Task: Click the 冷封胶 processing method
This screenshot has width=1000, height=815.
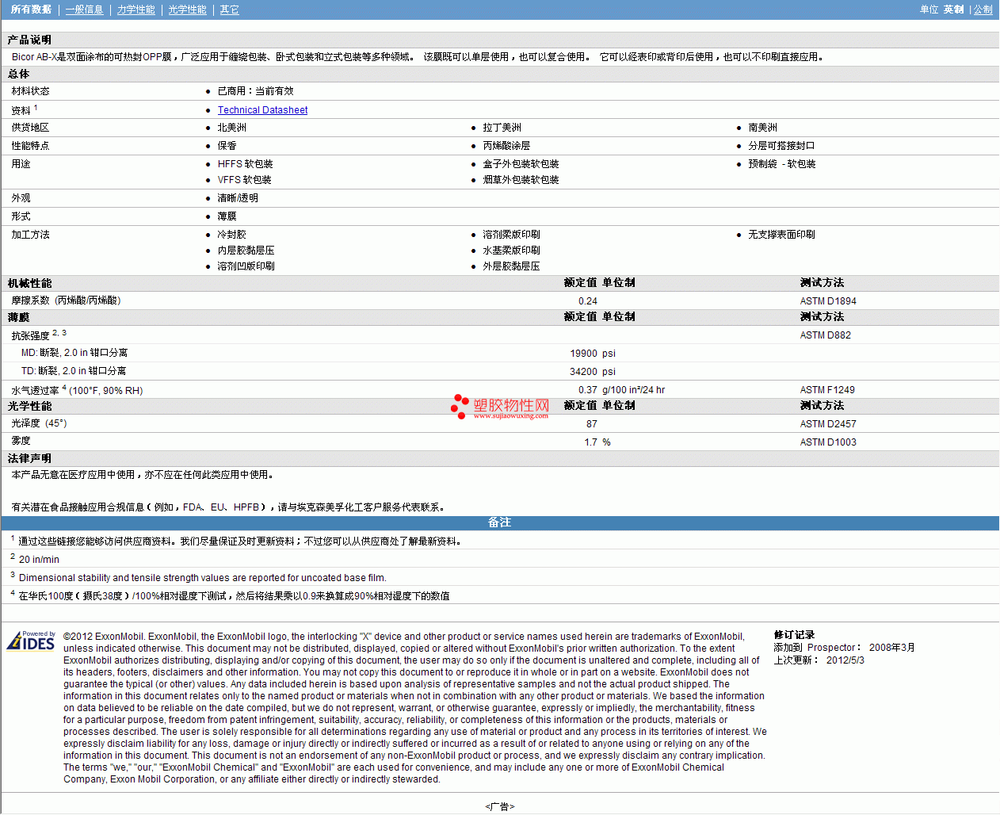Action: [232, 235]
